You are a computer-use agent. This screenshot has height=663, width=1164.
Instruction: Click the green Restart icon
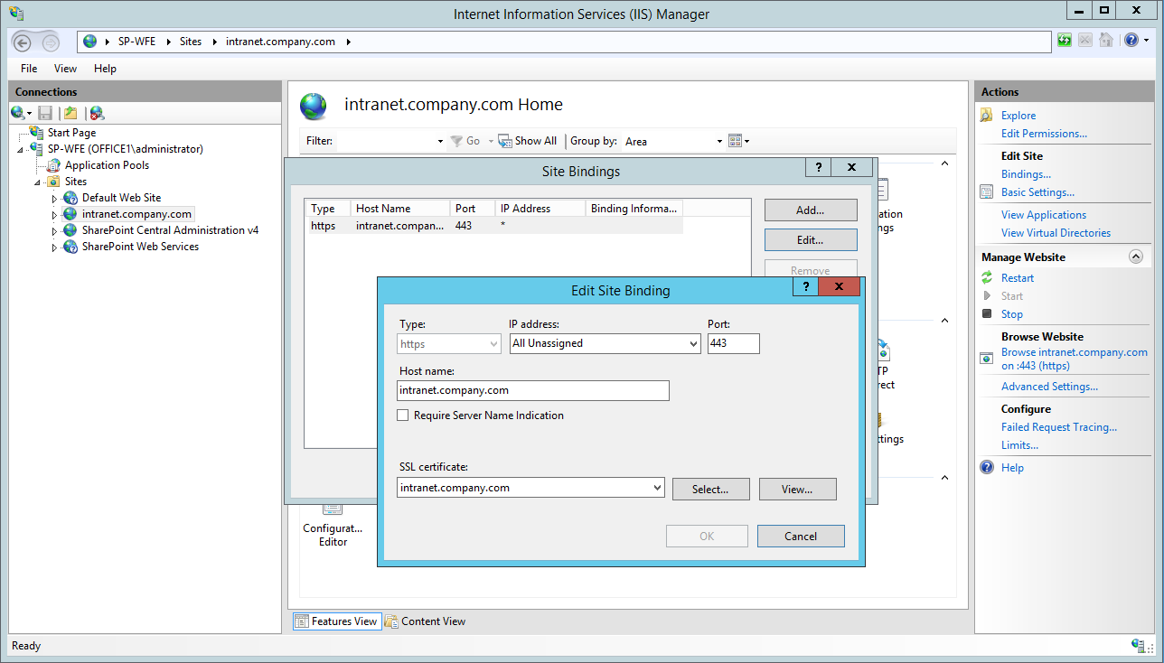click(x=987, y=278)
